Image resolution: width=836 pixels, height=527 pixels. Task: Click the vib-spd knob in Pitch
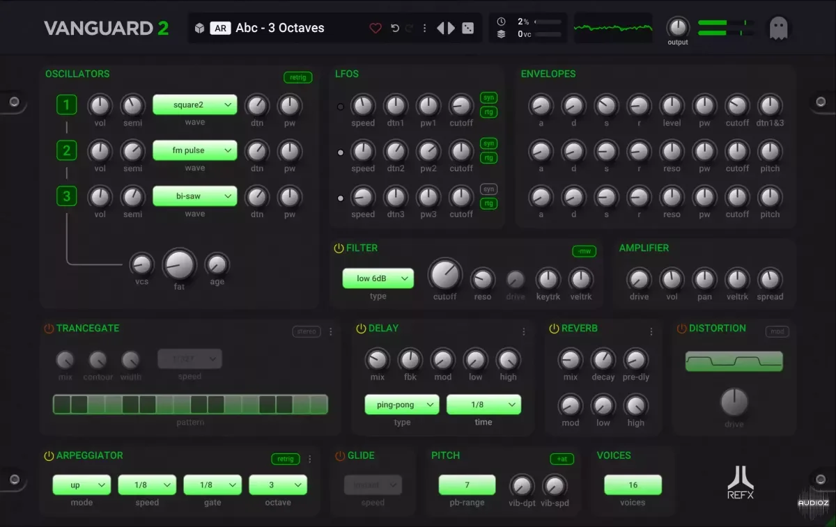click(x=555, y=485)
